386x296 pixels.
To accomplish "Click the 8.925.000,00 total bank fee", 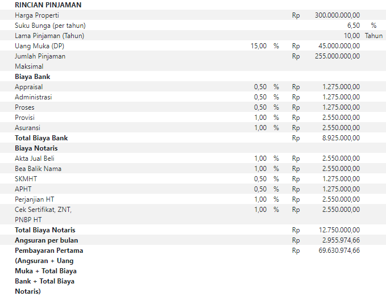I will tap(341, 138).
